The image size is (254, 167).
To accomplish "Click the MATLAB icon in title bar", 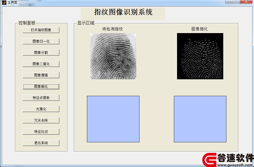I will (x=4, y=2).
